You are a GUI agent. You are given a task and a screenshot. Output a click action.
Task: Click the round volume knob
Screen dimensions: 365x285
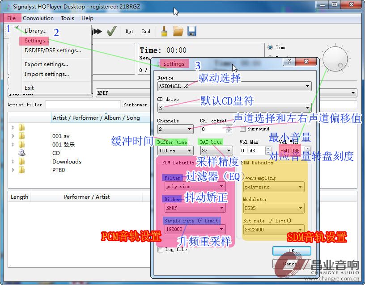[x=335, y=59]
